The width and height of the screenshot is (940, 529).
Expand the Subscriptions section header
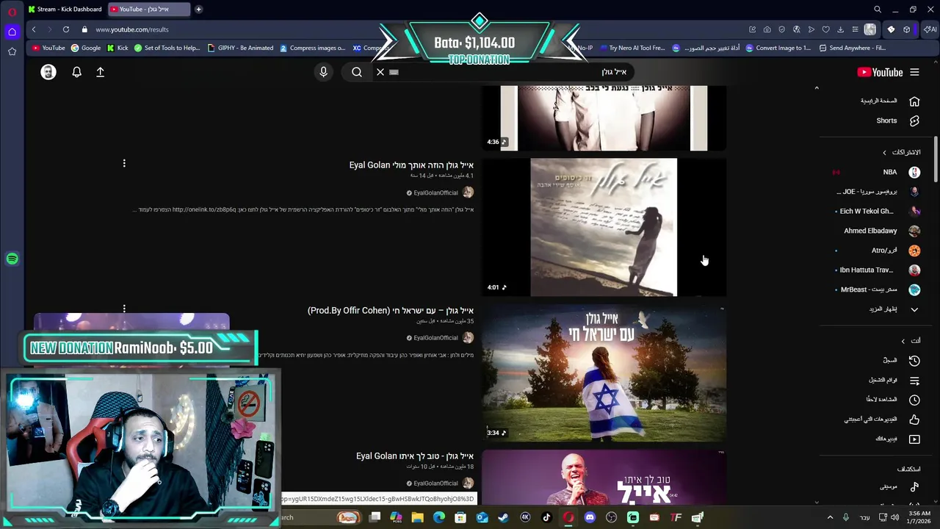pos(902,152)
